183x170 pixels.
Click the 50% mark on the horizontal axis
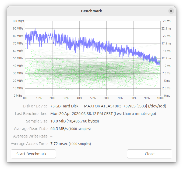pos(93,98)
